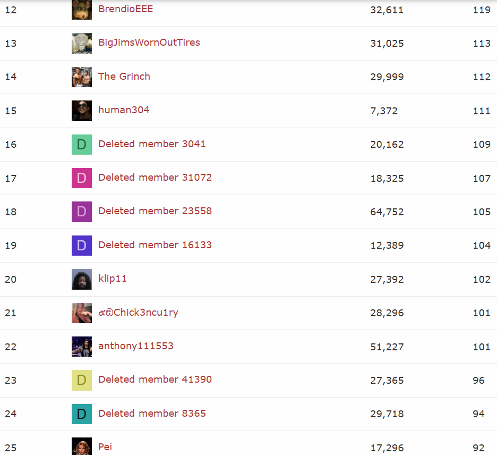Open human304's avatar

[x=81, y=111]
